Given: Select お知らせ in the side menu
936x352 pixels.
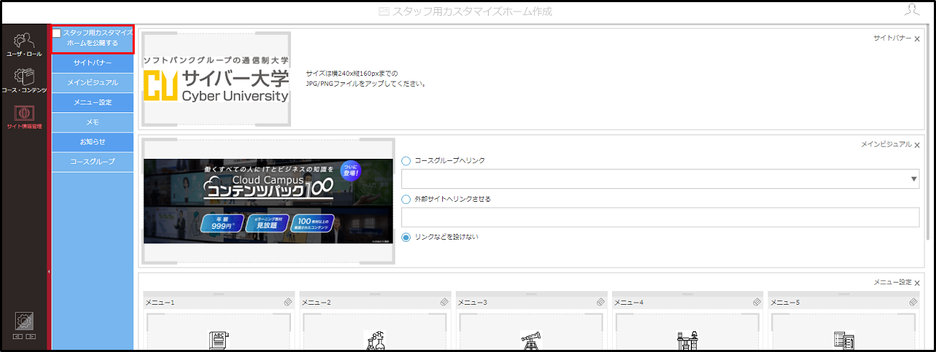Looking at the screenshot, I should point(92,142).
